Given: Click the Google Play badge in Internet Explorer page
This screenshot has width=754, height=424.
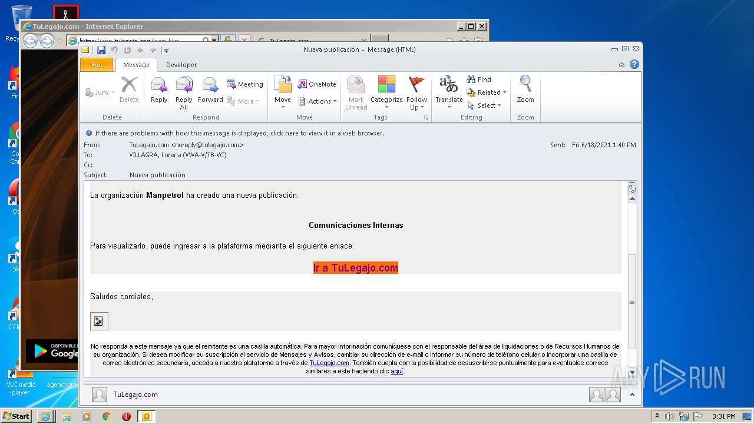Looking at the screenshot, I should [x=52, y=350].
